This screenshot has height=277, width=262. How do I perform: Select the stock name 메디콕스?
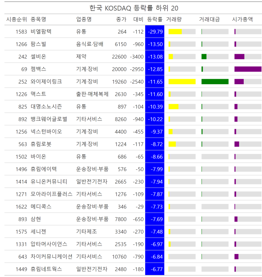41,207
